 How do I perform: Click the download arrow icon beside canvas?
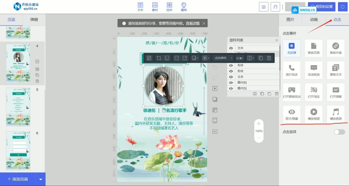point(215,131)
